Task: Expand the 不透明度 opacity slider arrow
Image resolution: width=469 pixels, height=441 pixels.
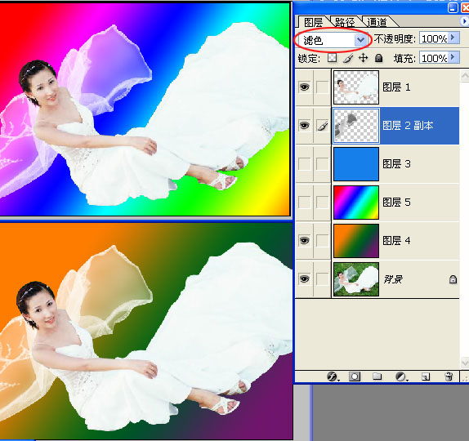Action: click(453, 38)
